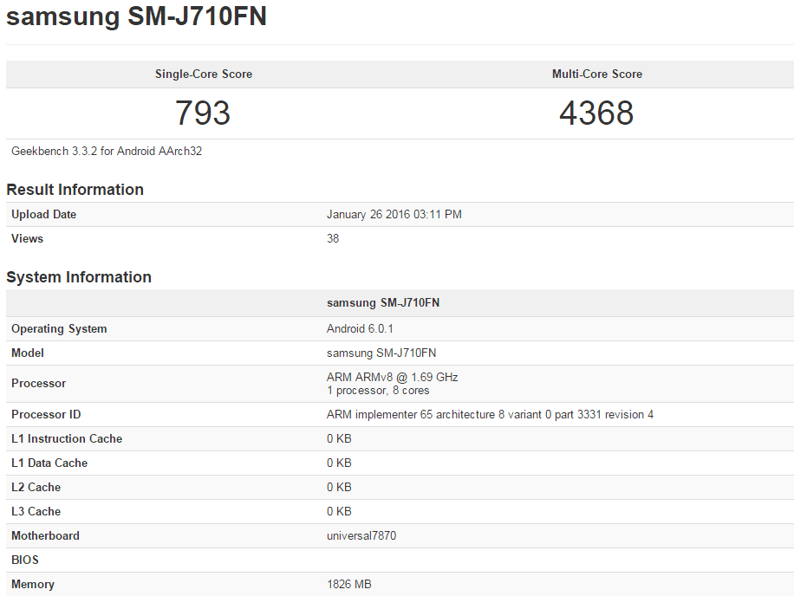The height and width of the screenshot is (609, 807).
Task: Click the Geekbench 3.3.2 for Android text
Action: click(x=107, y=152)
